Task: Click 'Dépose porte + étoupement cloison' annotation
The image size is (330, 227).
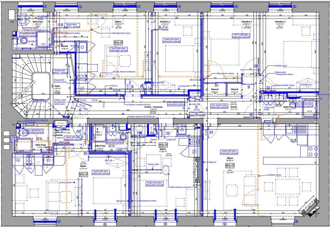Action: coord(284,73)
